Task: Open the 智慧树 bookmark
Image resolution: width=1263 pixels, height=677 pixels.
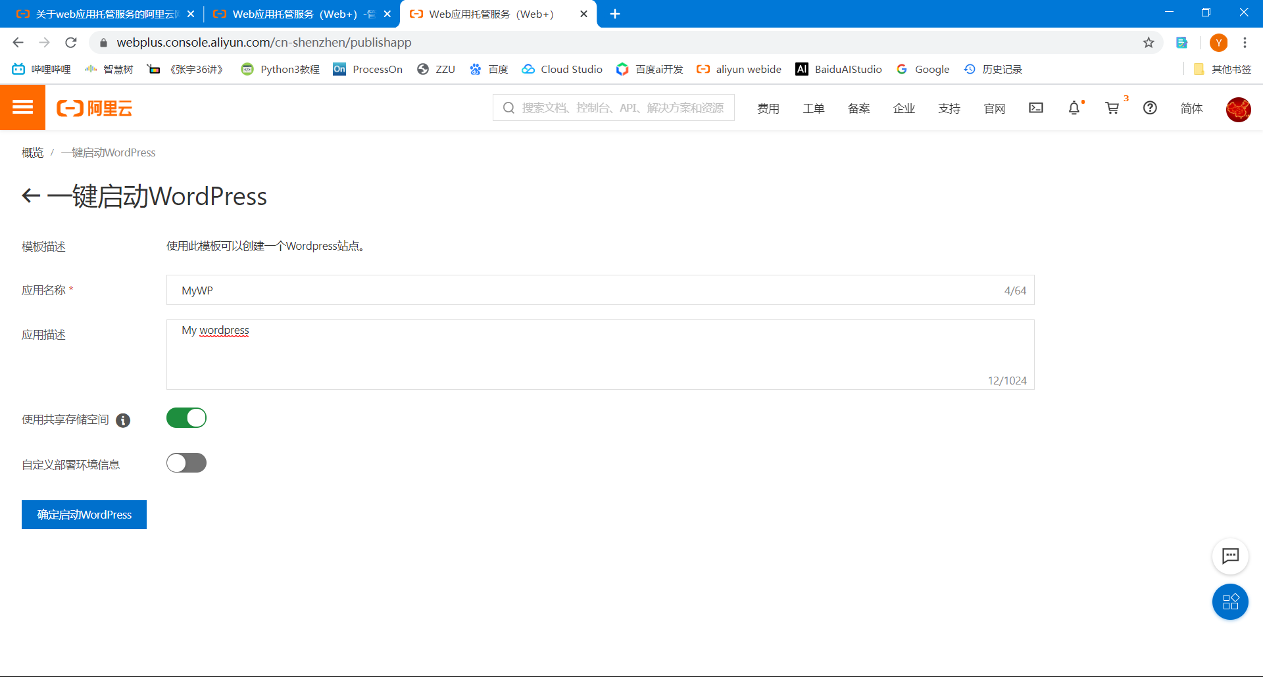Action: pos(109,69)
